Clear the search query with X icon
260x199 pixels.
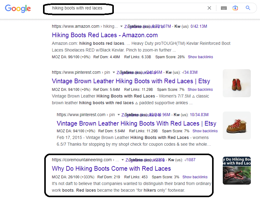point(209,8)
